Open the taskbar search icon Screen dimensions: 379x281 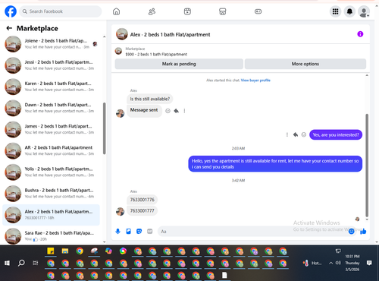click(x=21, y=263)
